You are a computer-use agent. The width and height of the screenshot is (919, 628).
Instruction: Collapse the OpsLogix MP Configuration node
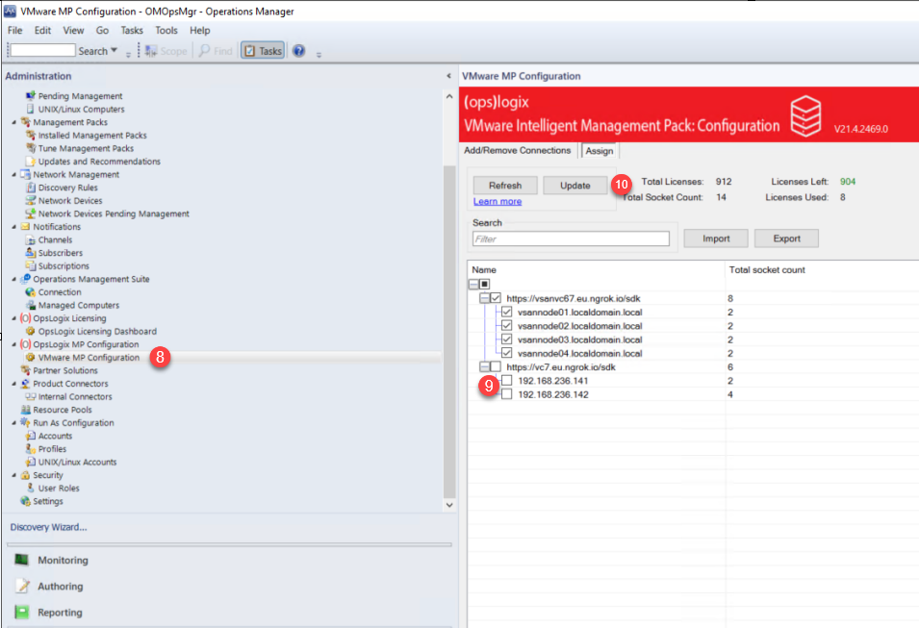(14, 344)
